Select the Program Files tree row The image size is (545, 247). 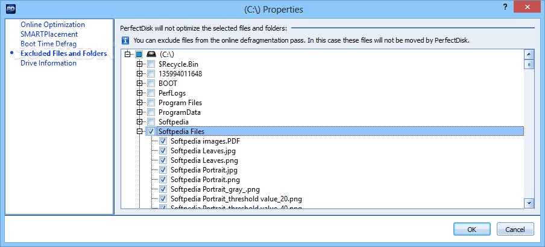click(x=180, y=103)
